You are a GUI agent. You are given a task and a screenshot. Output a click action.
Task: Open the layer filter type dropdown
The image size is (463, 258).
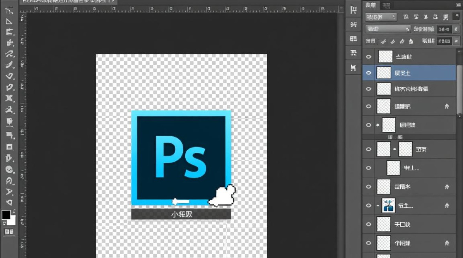pyautogui.click(x=381, y=17)
